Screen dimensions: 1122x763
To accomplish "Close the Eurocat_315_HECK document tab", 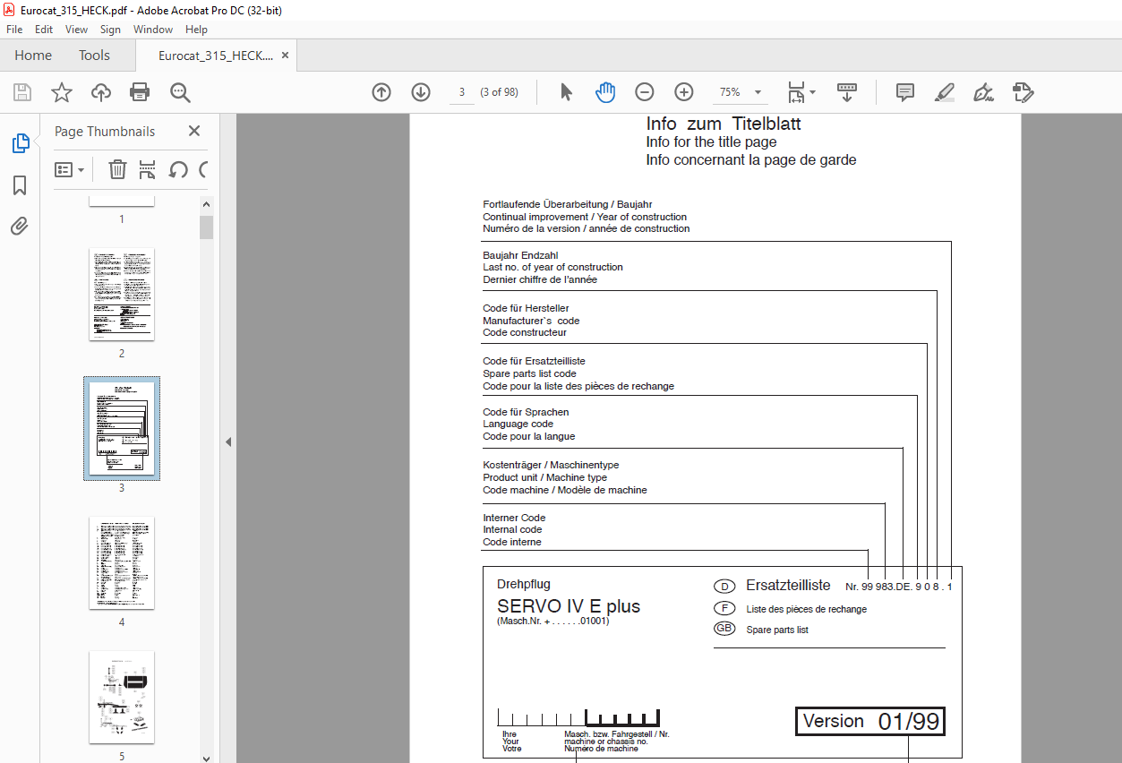I will [x=285, y=56].
